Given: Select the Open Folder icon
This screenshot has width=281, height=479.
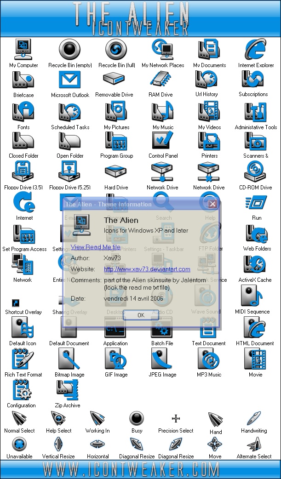Looking at the screenshot, I should 70,141.
